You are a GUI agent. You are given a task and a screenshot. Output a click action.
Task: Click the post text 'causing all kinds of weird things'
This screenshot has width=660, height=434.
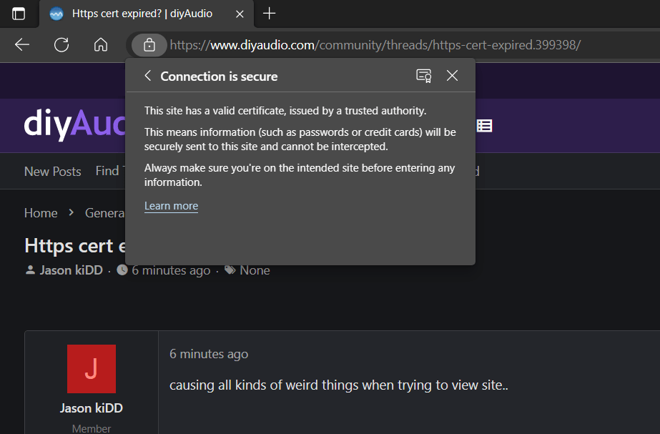[x=339, y=385]
